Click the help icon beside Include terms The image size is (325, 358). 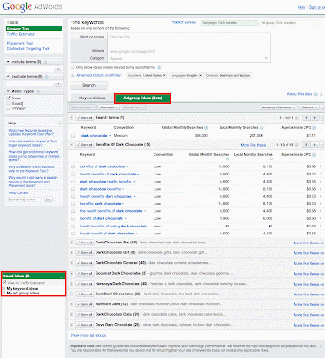click(46, 62)
